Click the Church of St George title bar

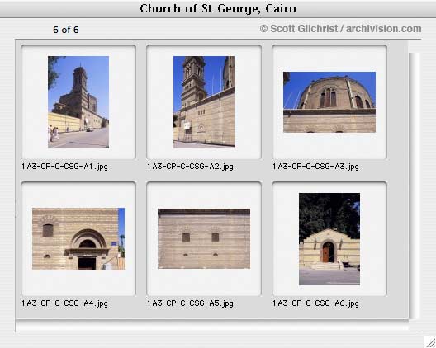coord(218,8)
